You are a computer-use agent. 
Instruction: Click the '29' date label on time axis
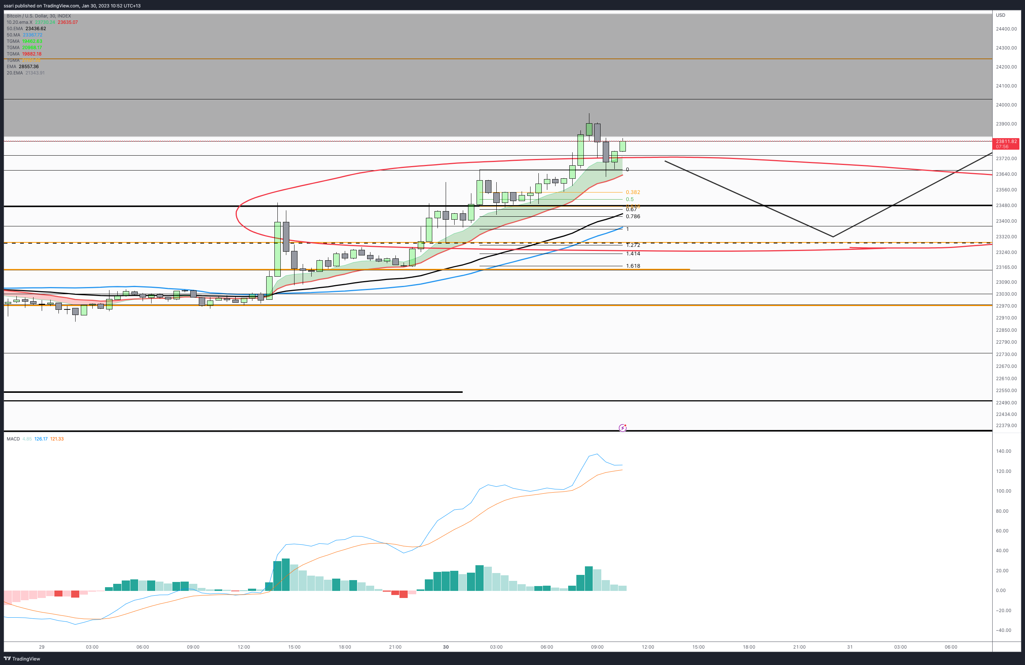tap(41, 647)
